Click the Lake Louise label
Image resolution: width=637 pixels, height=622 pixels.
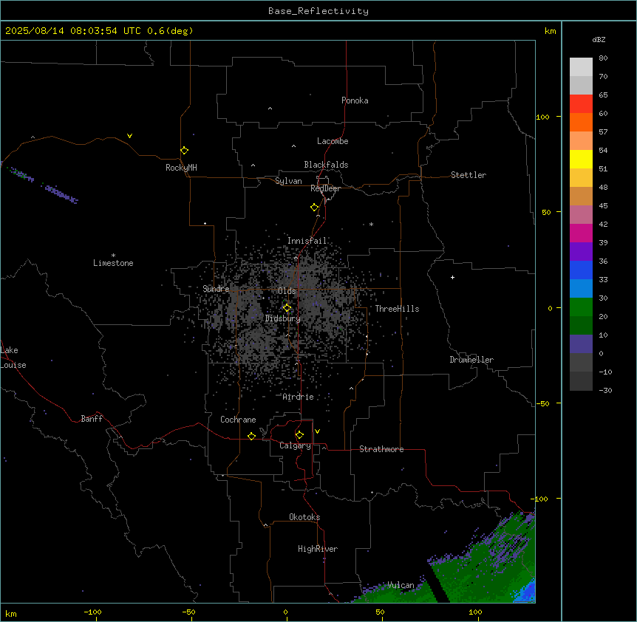(13, 358)
